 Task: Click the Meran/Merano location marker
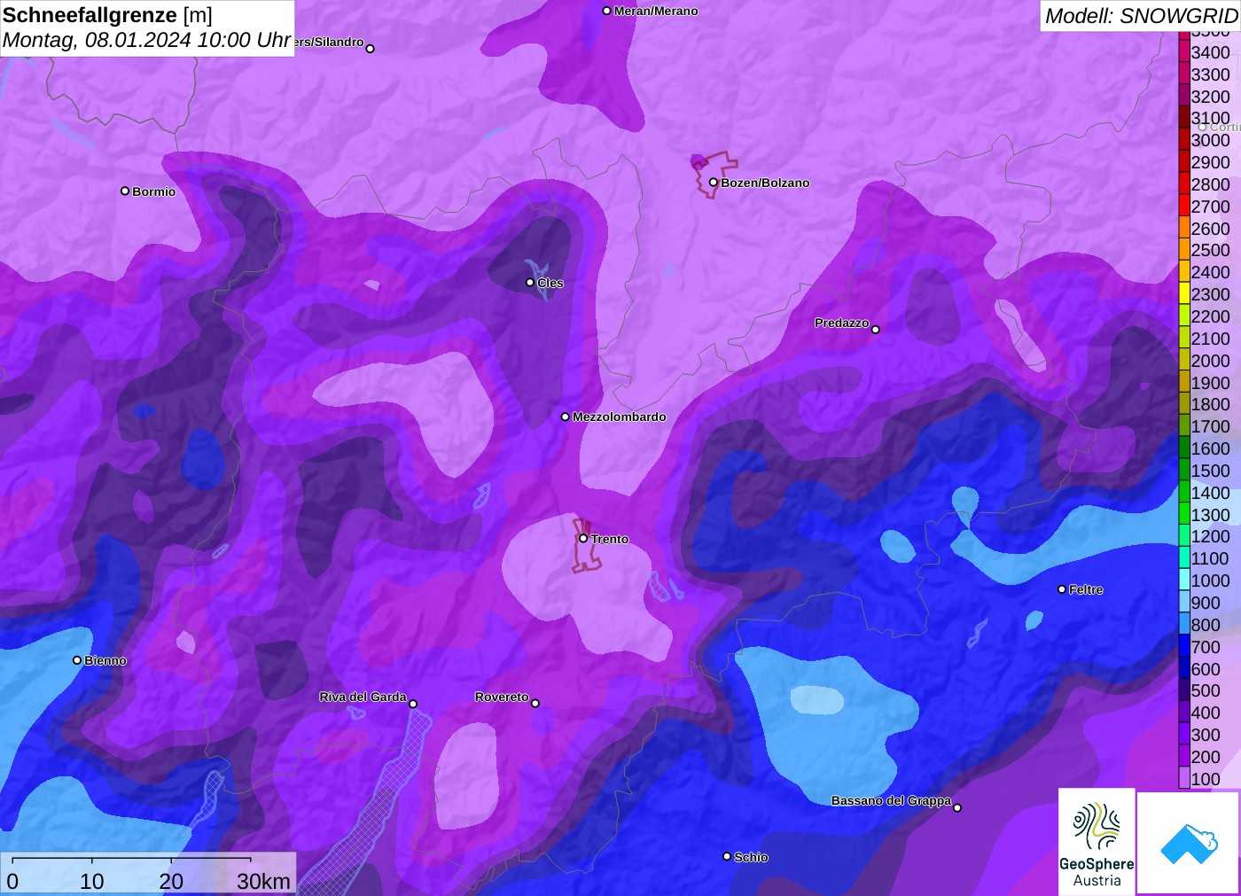[606, 11]
